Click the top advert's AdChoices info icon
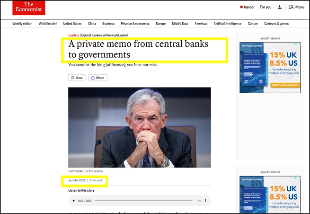 [296, 44]
